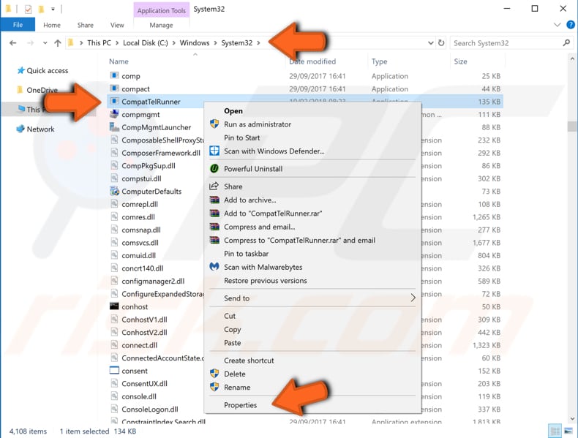Open the Manage ribbon tab
Screen dimensions: 578x438
(x=161, y=25)
